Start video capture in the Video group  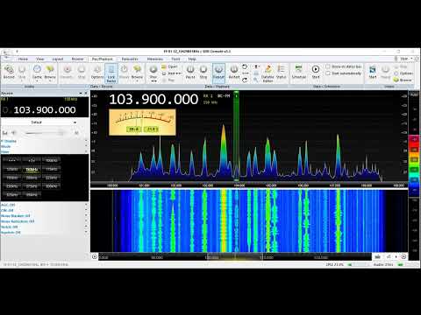(x=373, y=72)
